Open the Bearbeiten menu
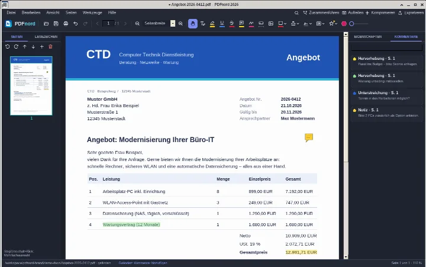The image size is (426, 267). coord(31,12)
